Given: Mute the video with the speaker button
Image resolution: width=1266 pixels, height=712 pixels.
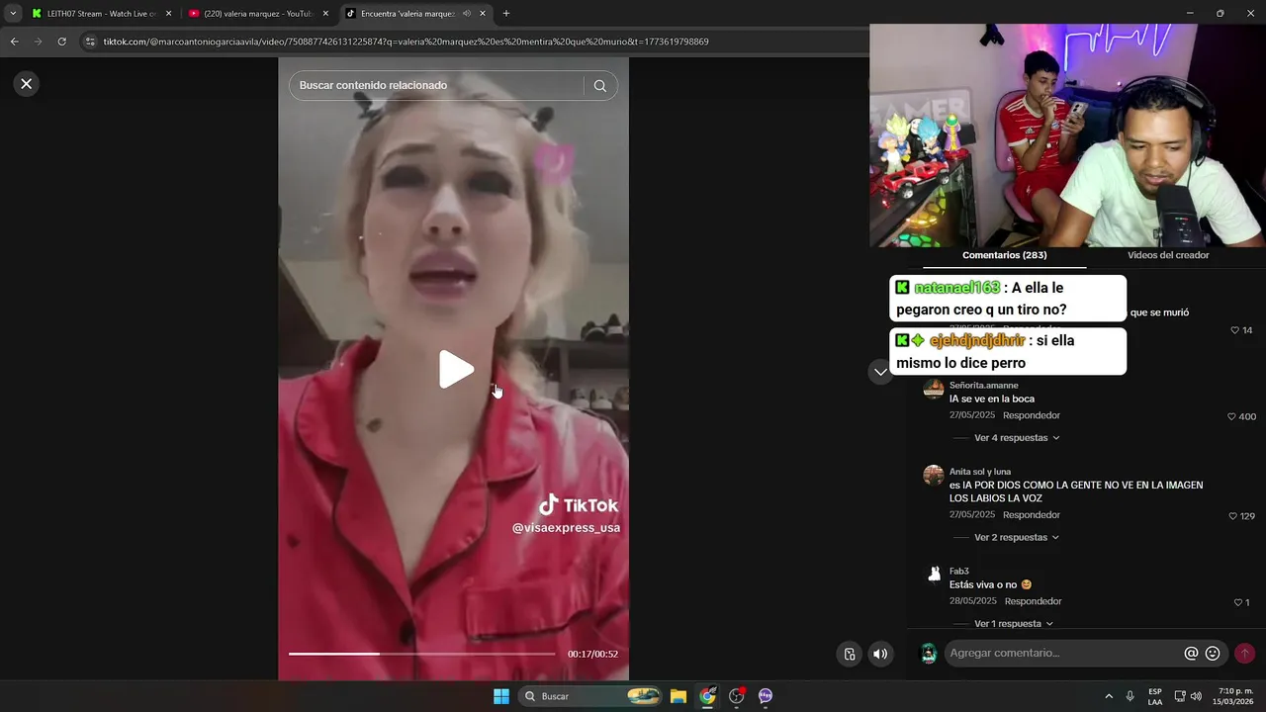Looking at the screenshot, I should tap(880, 654).
